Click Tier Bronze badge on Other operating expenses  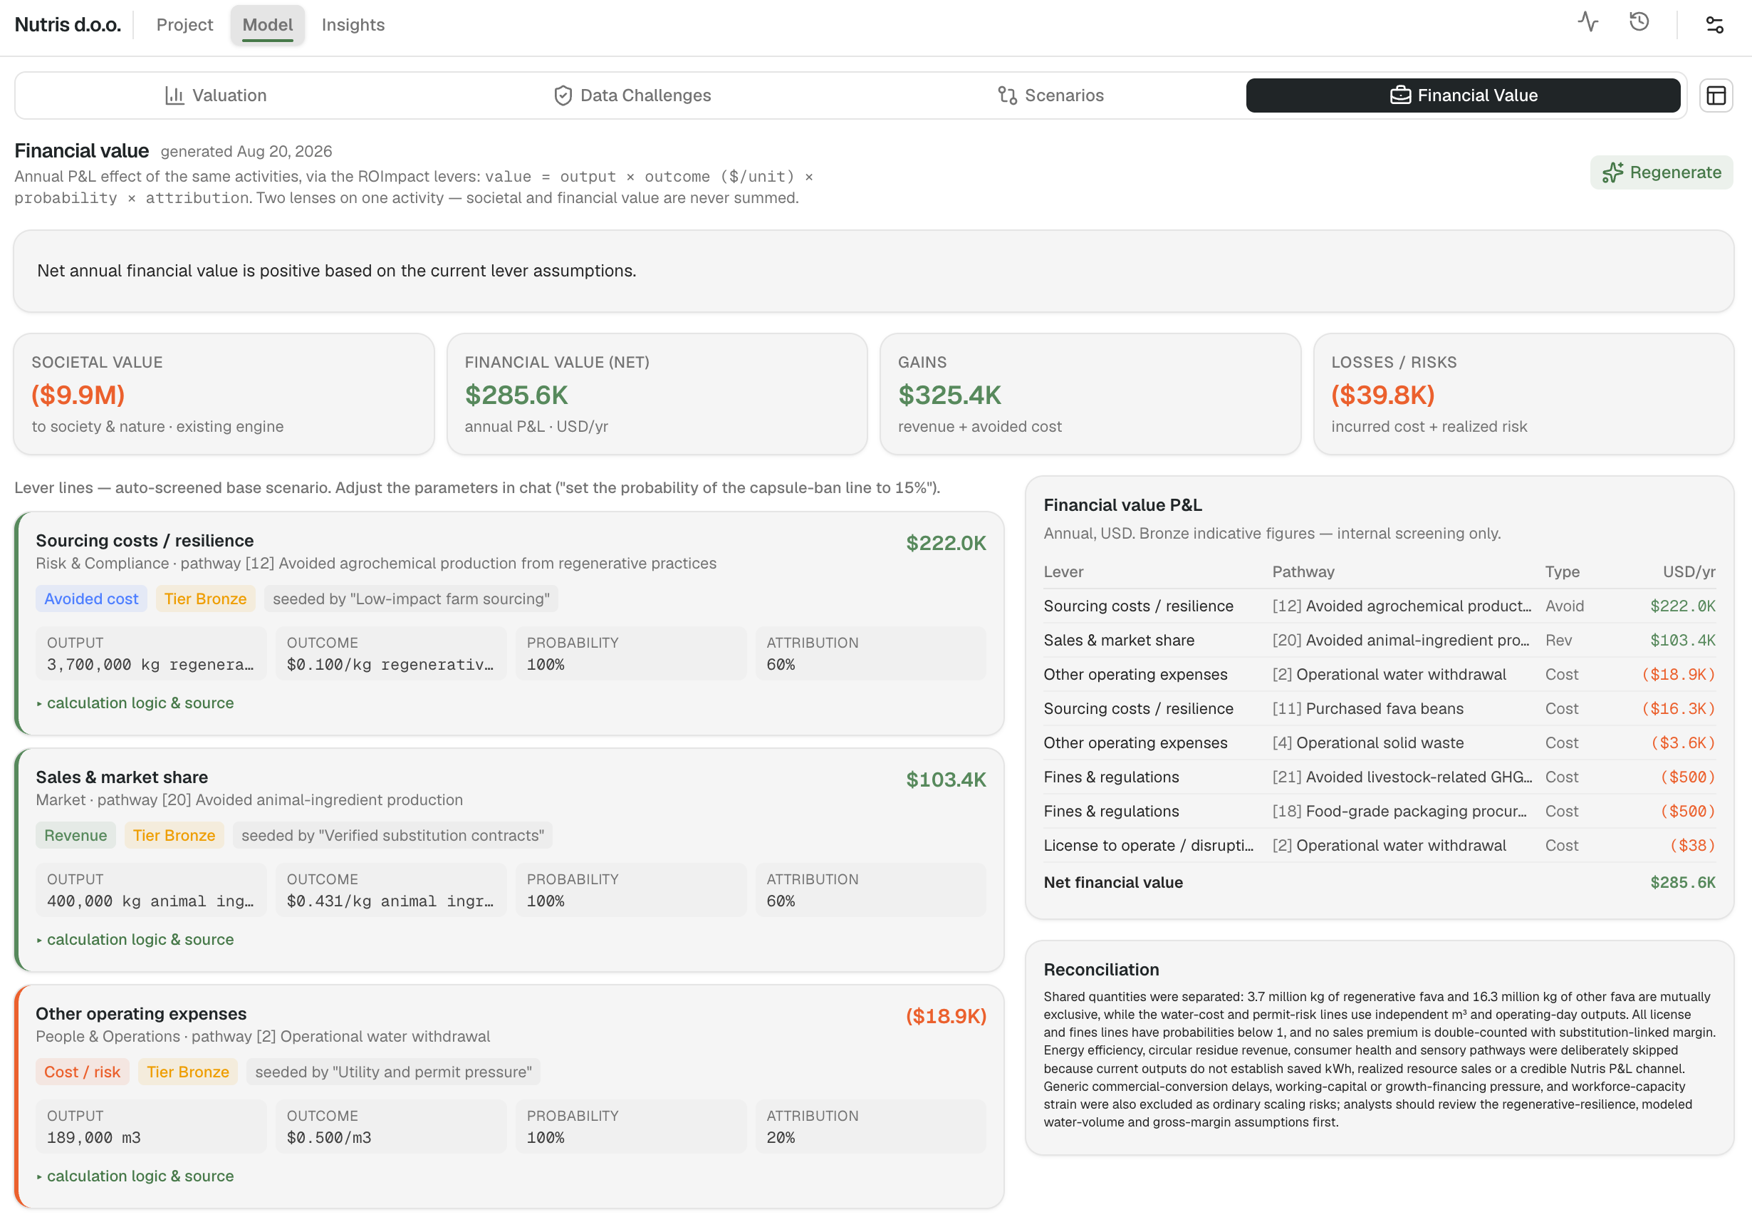188,1072
